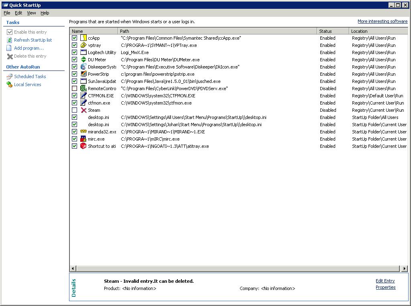Click the jusched.exe path text

coord(171,81)
